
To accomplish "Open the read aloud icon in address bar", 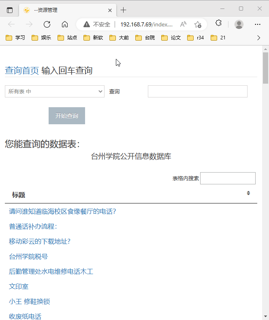I will coord(183,24).
